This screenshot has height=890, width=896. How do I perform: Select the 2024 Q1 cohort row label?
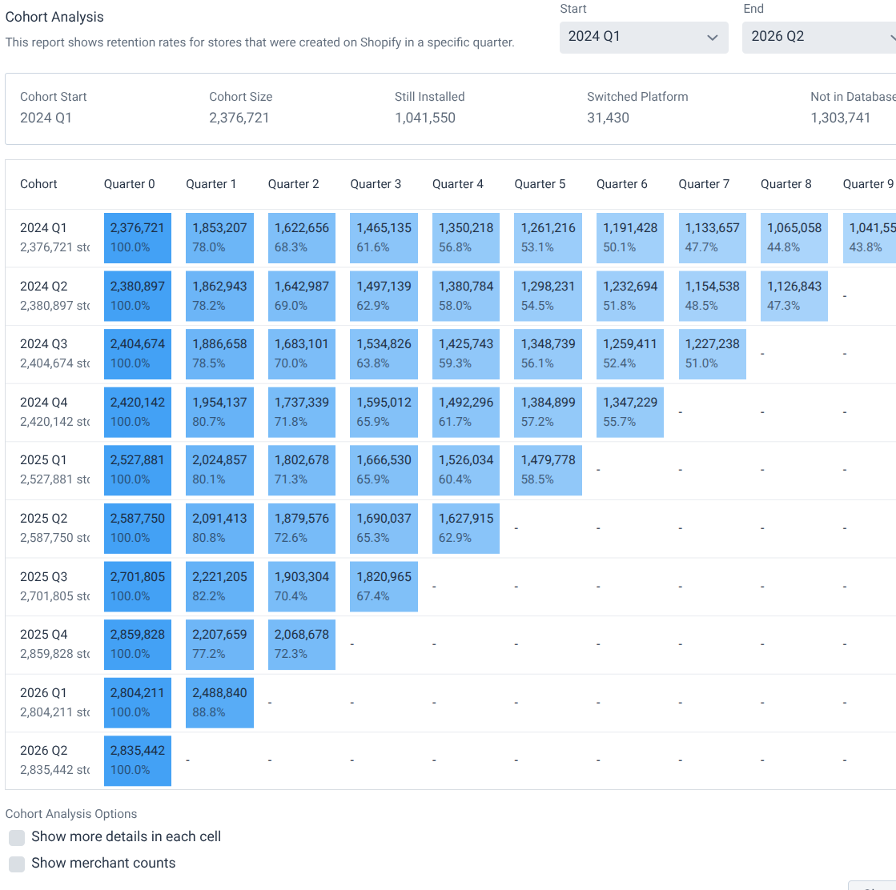point(43,228)
